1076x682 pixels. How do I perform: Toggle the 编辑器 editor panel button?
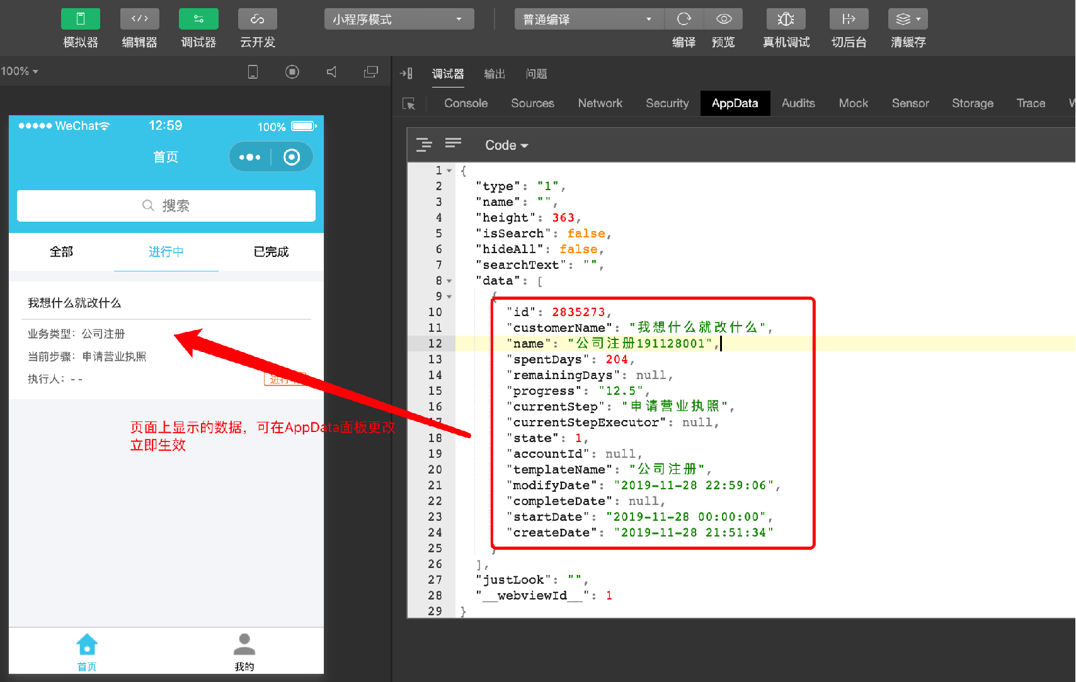point(140,19)
